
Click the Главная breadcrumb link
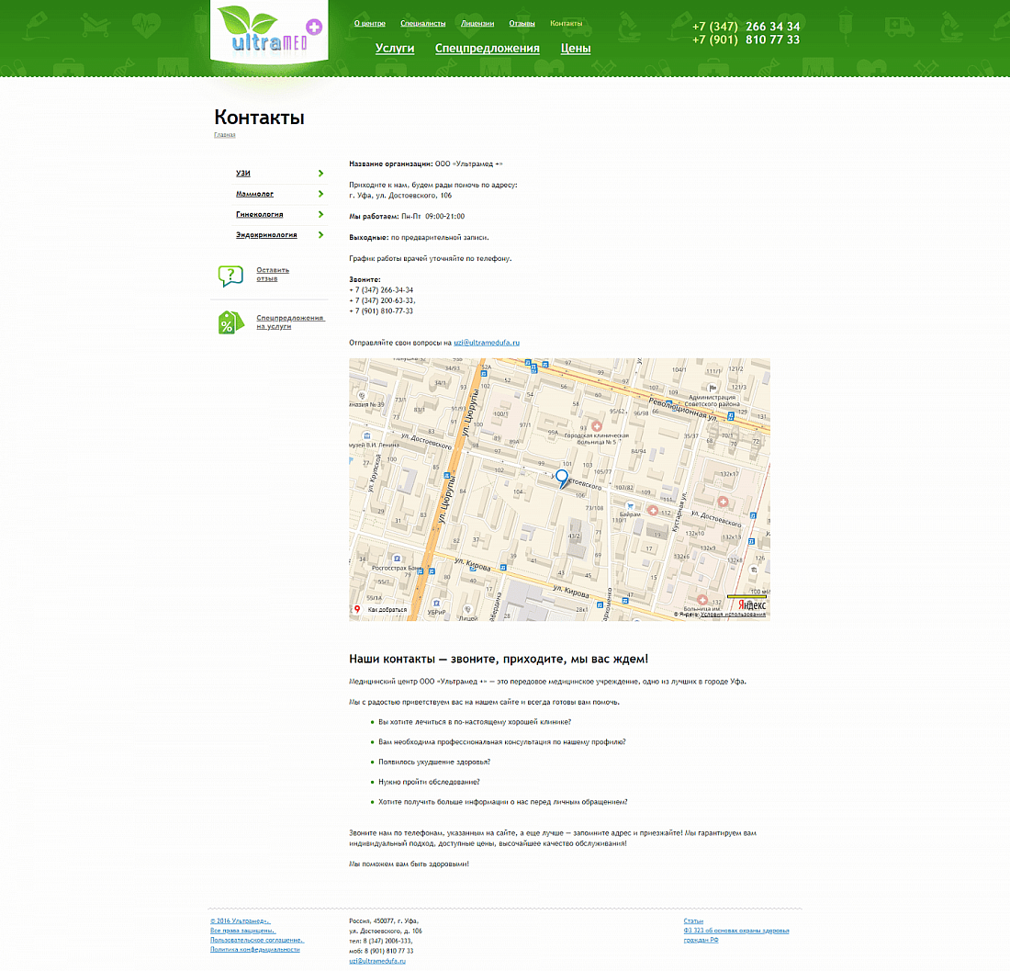[225, 135]
